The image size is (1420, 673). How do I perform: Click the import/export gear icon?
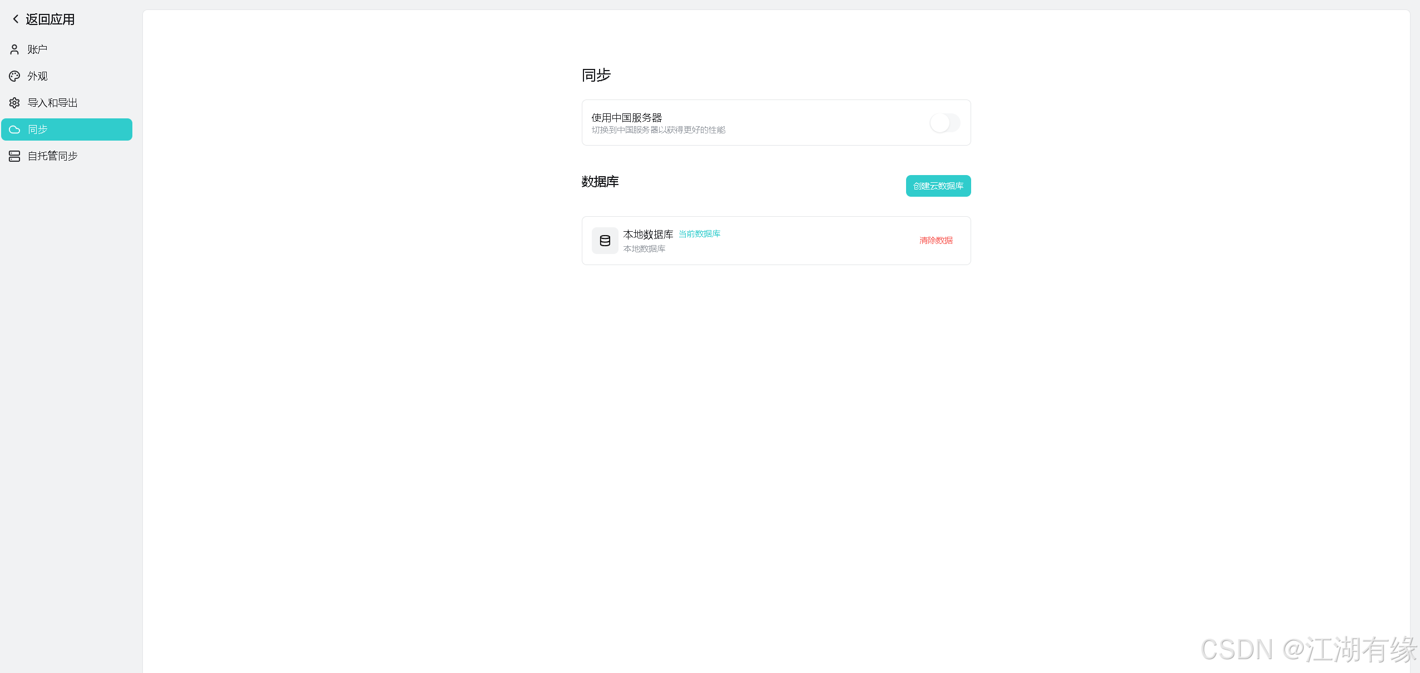tap(14, 103)
